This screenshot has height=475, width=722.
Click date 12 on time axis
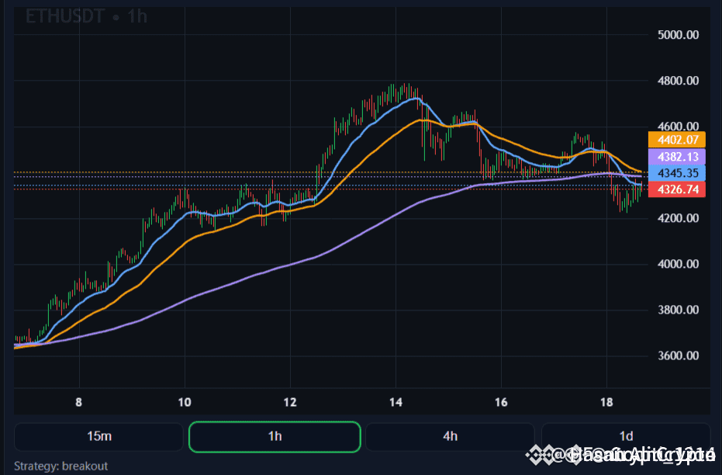point(290,402)
